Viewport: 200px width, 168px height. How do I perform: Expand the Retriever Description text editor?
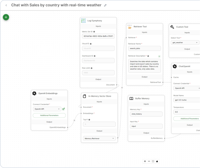coord(159,56)
